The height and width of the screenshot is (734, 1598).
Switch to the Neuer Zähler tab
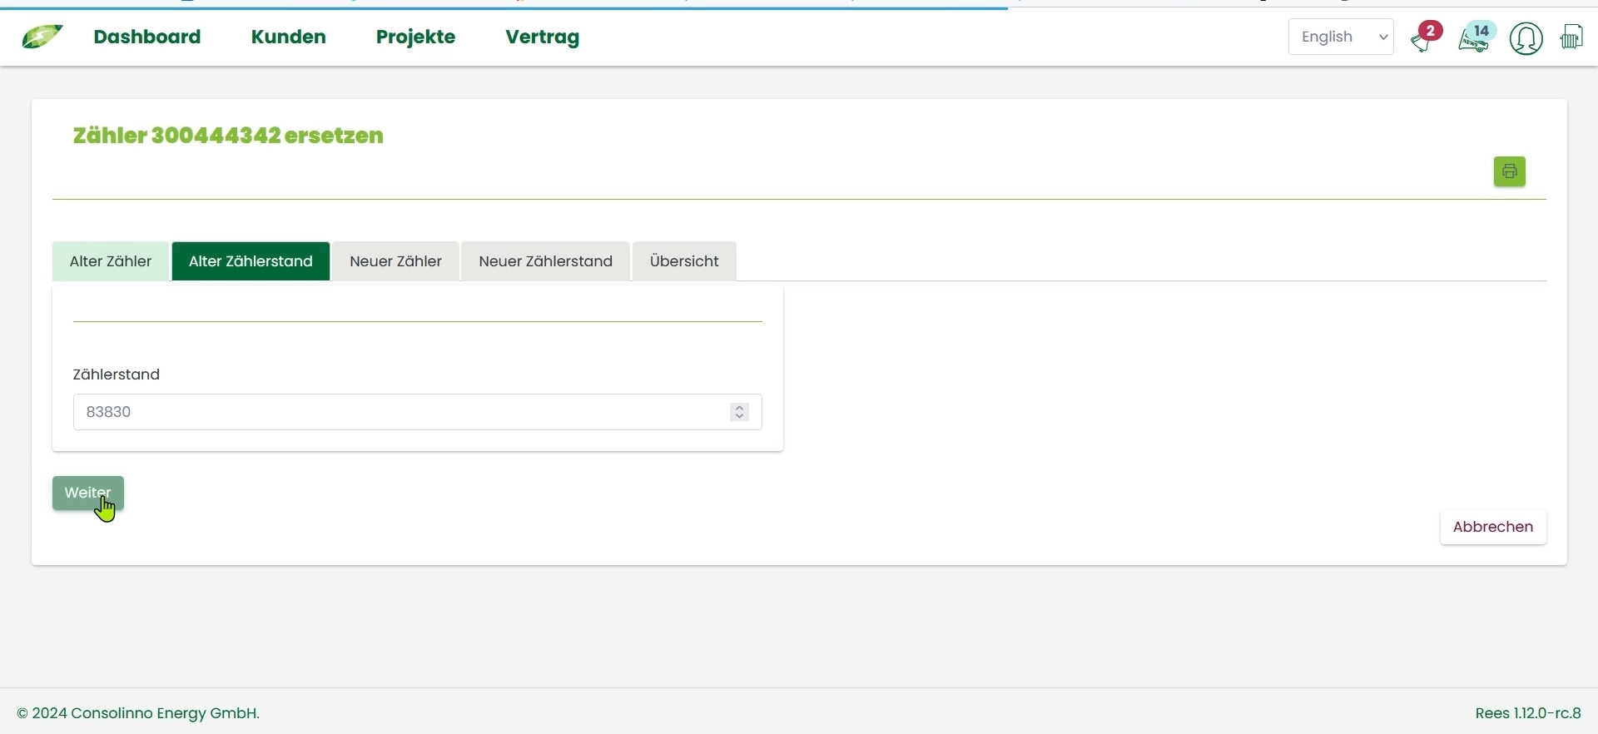395,261
